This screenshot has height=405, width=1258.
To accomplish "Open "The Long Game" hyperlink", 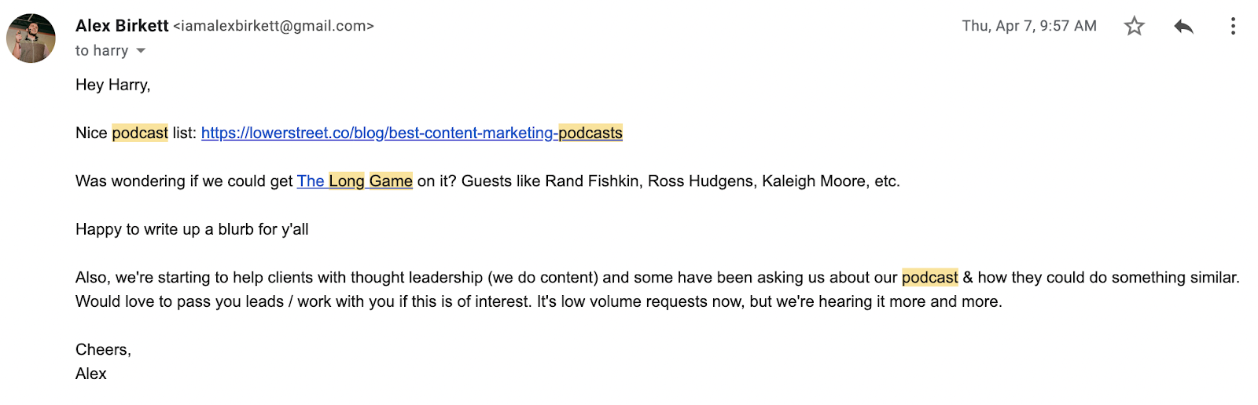I will click(x=355, y=181).
